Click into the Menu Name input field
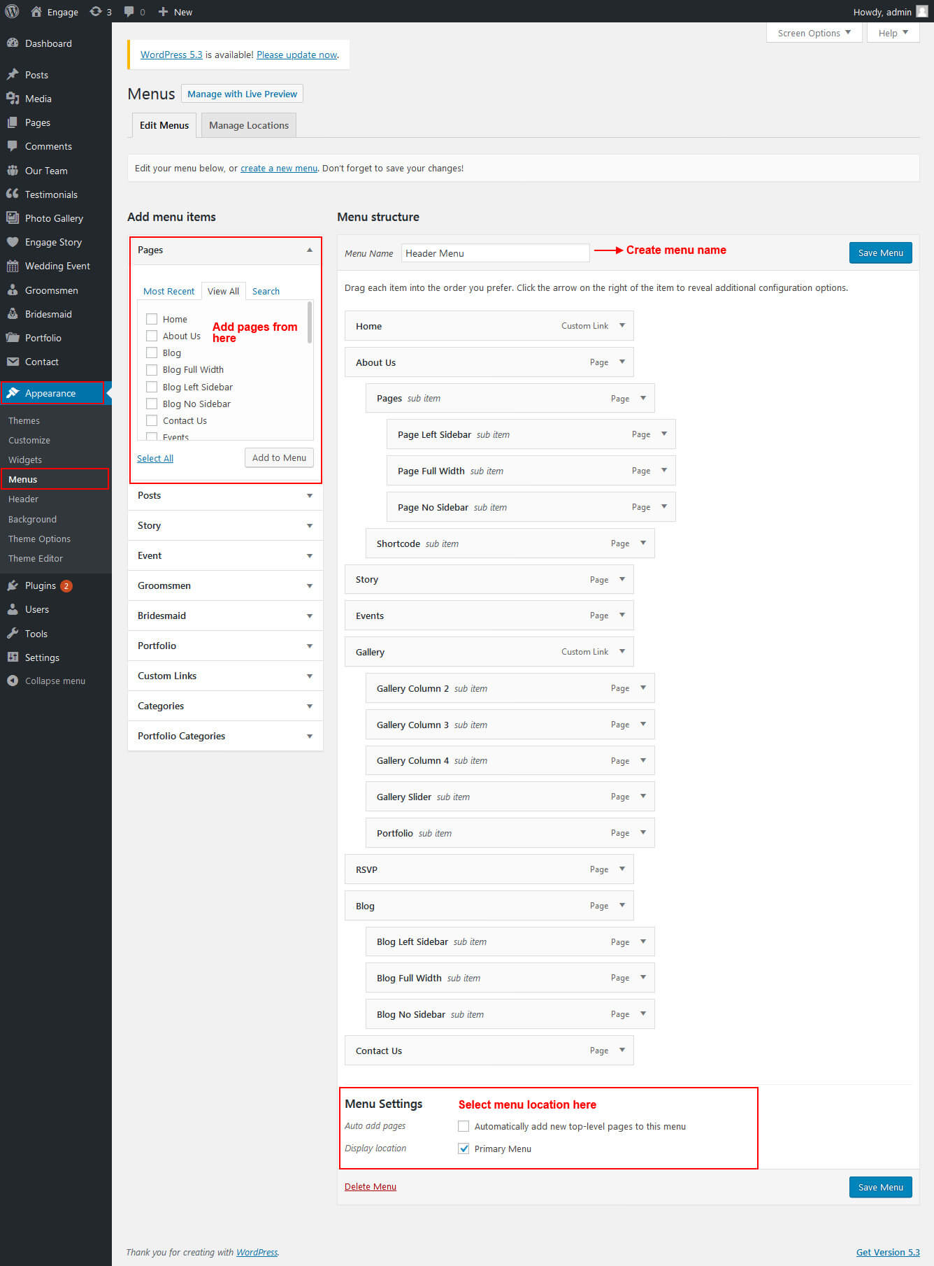Image resolution: width=934 pixels, height=1266 pixels. click(496, 253)
